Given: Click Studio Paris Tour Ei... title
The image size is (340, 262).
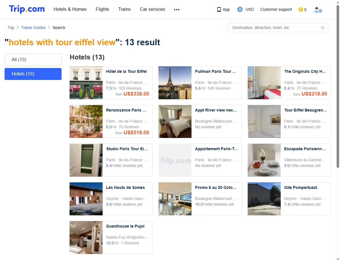Looking at the screenshot, I should pyautogui.click(x=127, y=149).
